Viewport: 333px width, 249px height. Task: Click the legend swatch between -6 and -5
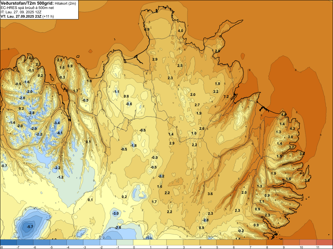click(42, 242)
